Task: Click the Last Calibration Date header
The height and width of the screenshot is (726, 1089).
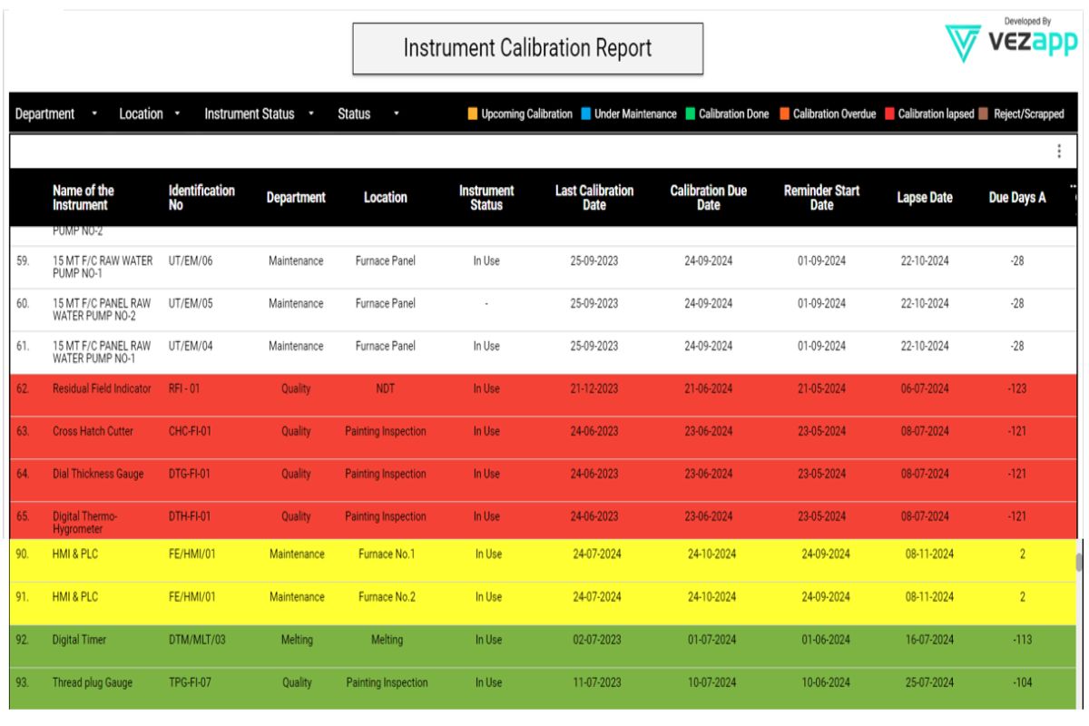Action: point(594,197)
